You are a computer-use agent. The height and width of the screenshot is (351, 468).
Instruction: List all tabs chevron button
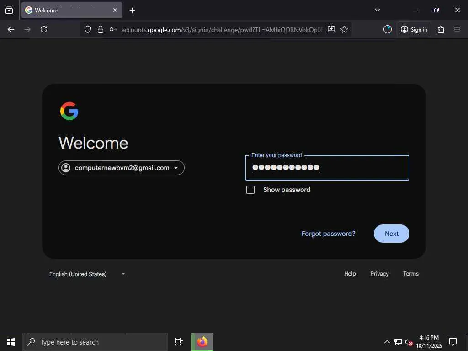(x=377, y=10)
